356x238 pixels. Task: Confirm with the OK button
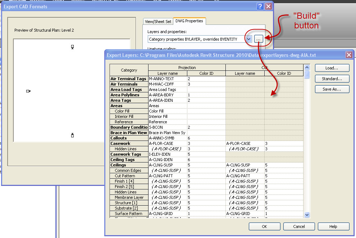point(265,226)
